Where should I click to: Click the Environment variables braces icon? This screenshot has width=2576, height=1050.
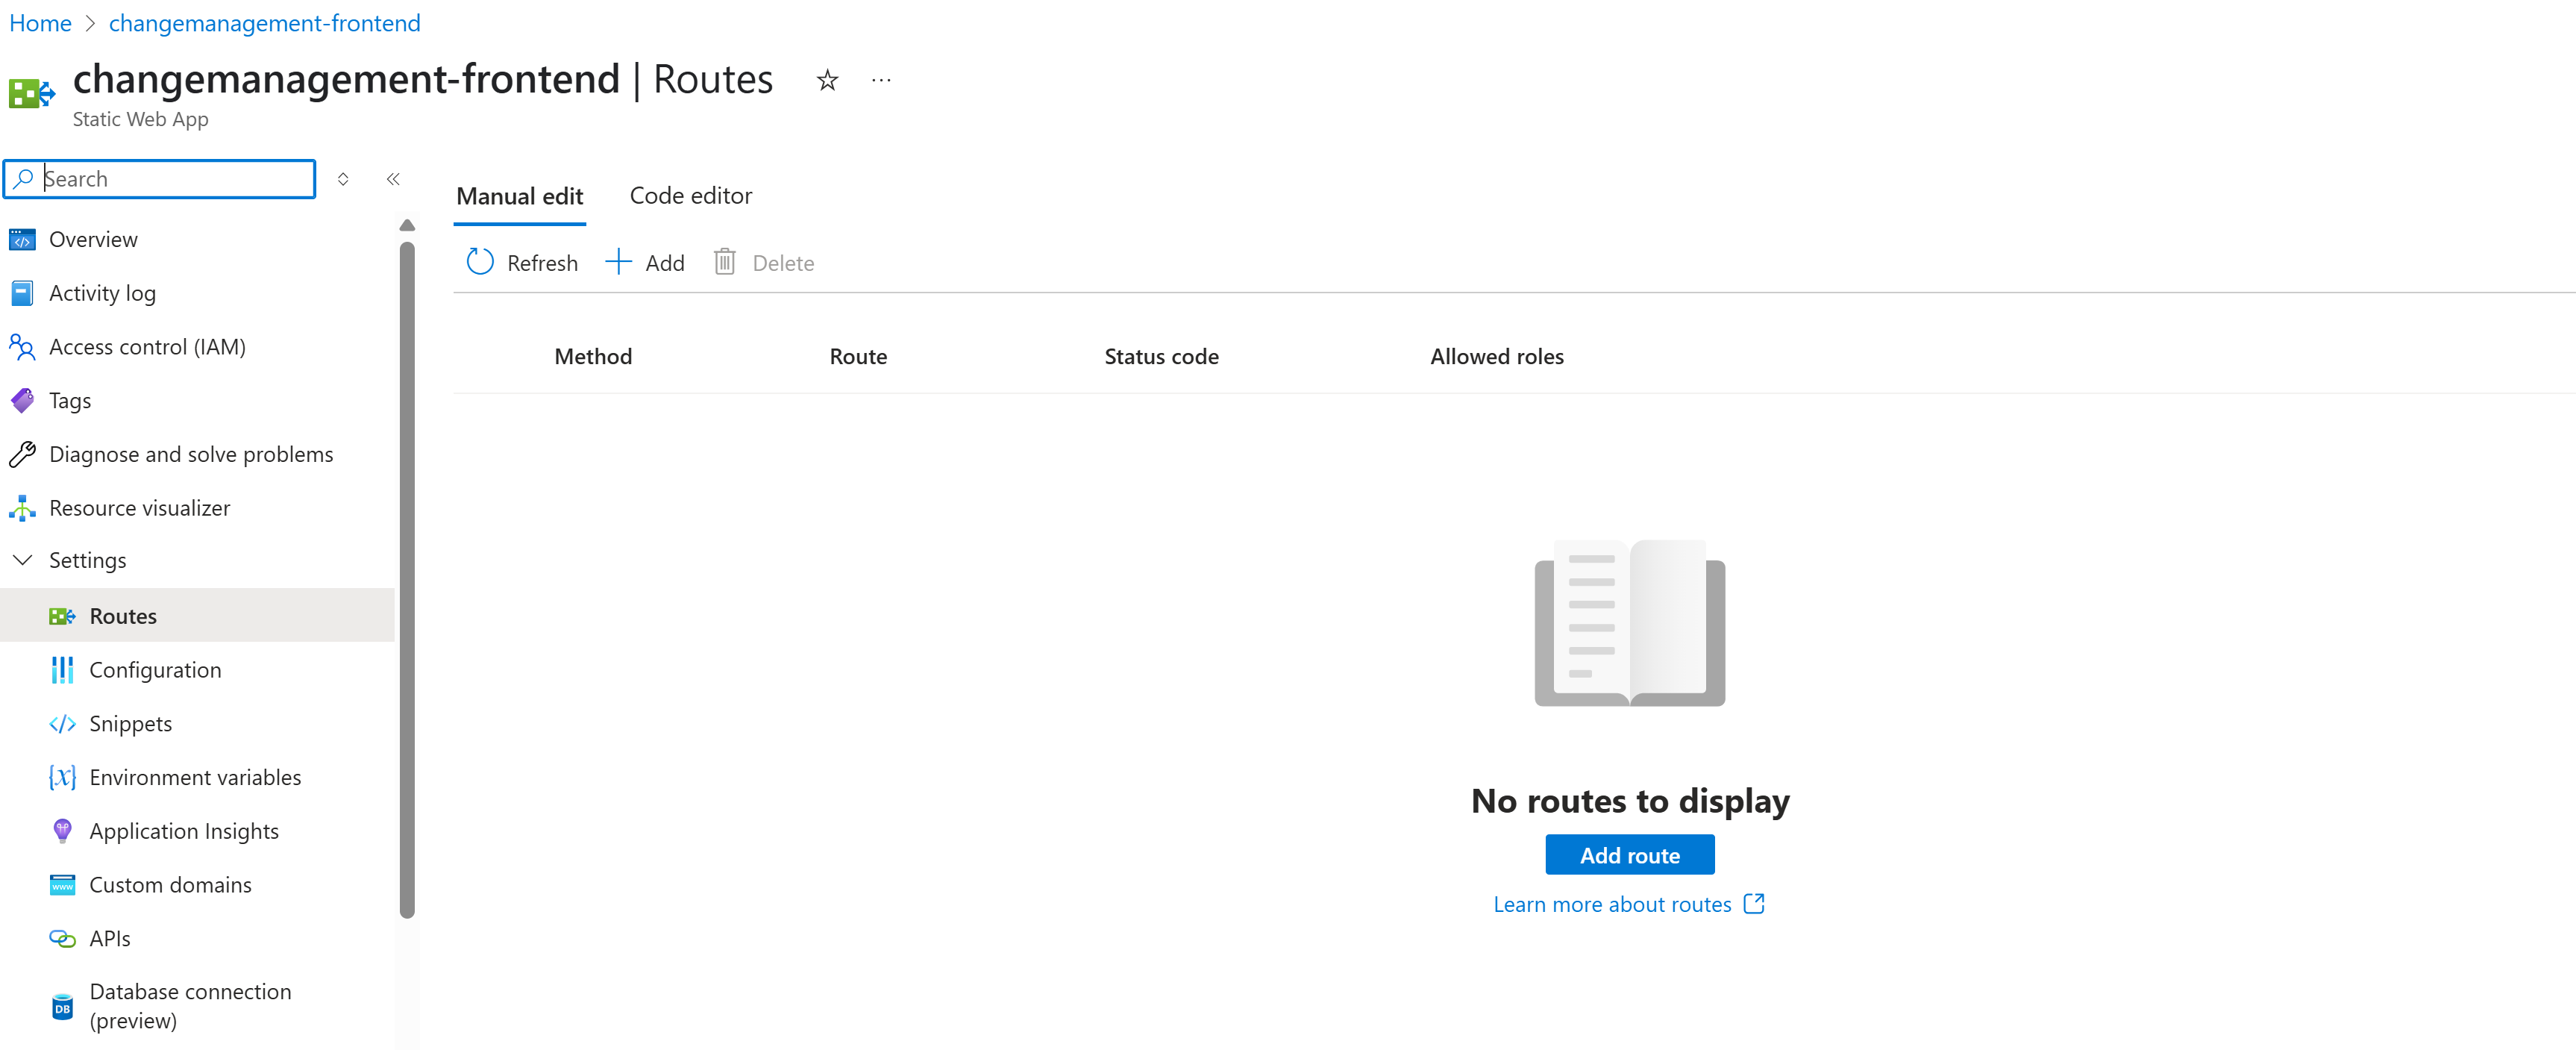[62, 777]
